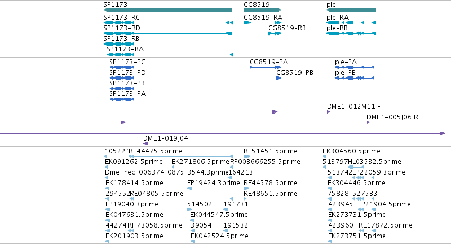Open the CG8519-RB transcript label
This screenshot has width=451, height=244.
[x=287, y=28]
